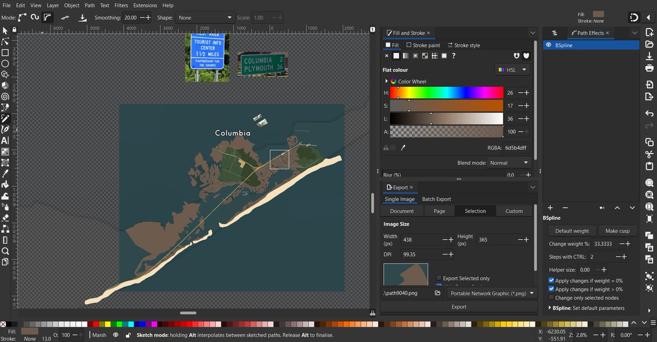Toggle Apply changes if weight > 0% checkbox
This screenshot has width=657, height=342.
551,289
